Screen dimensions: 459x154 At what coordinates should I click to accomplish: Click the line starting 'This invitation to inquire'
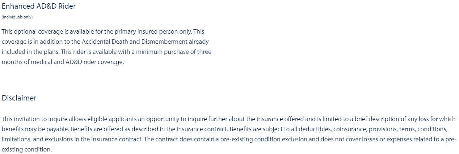click(228, 119)
